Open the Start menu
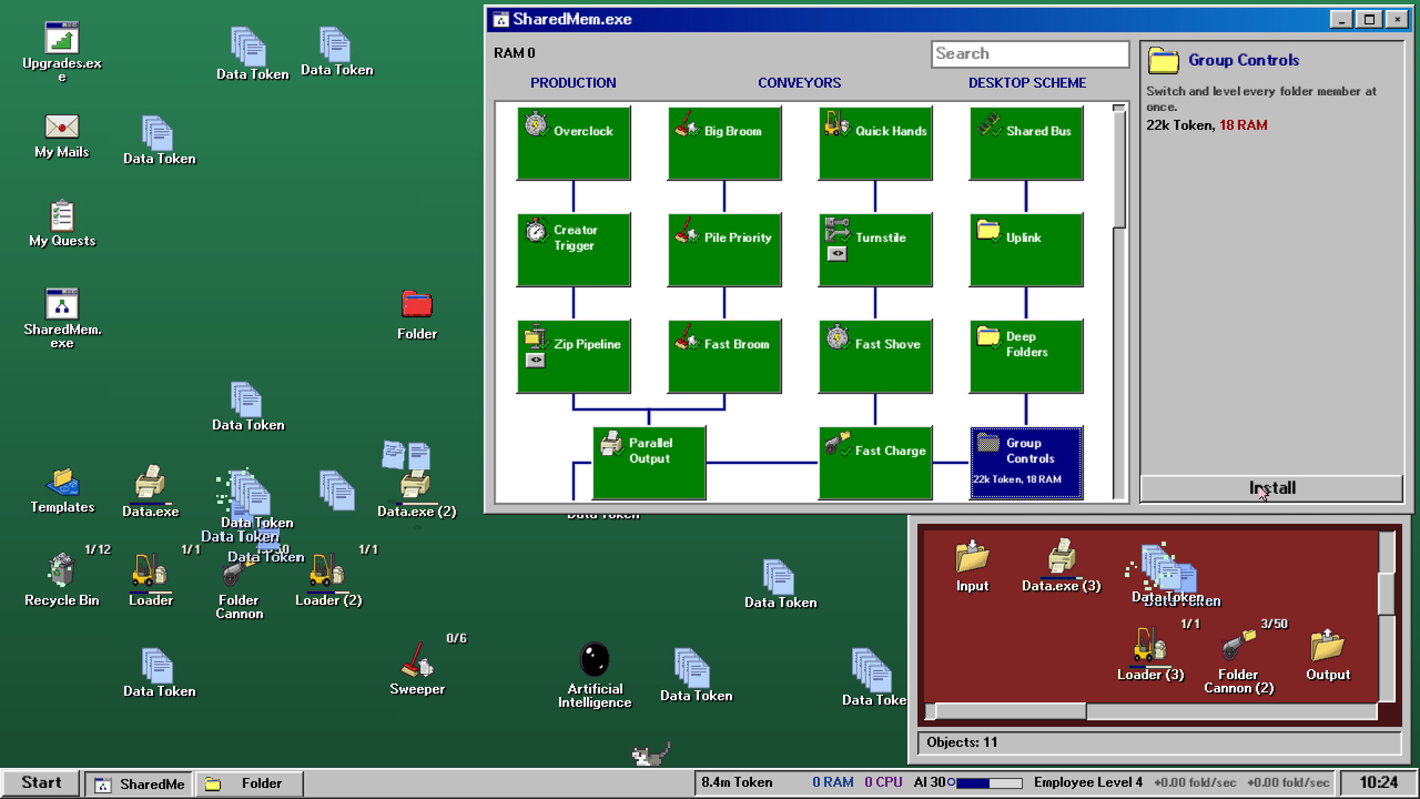Viewport: 1420px width, 799px height. click(41, 783)
